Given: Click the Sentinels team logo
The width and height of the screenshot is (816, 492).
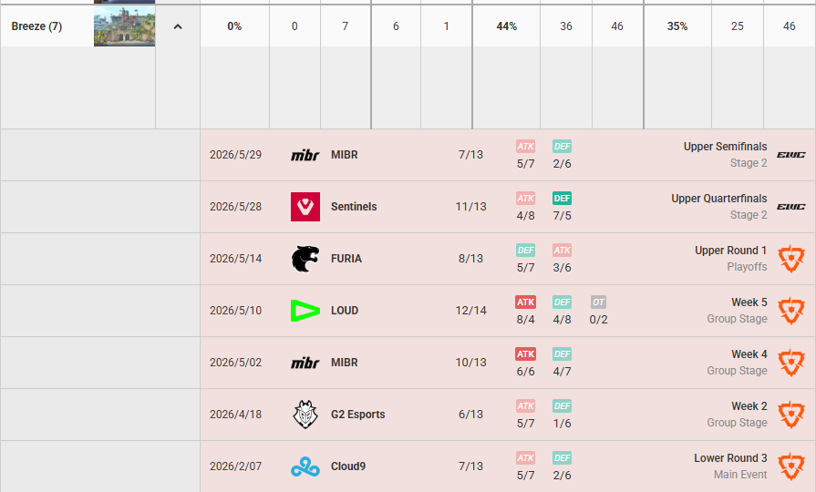Looking at the screenshot, I should [x=305, y=207].
